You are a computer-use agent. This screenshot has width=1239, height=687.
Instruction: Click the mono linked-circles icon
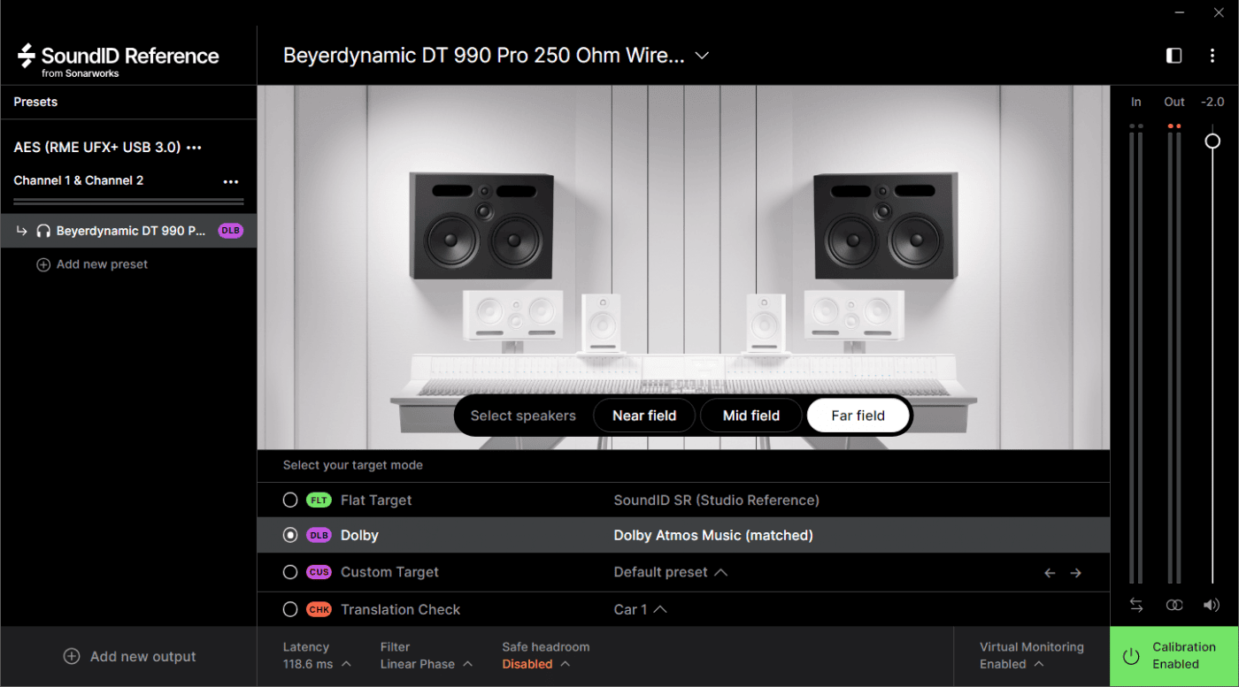click(x=1174, y=605)
